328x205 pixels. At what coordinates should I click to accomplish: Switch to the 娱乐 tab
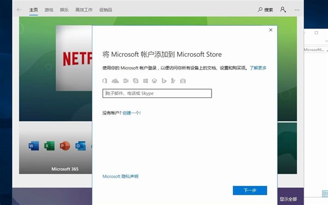(64, 10)
